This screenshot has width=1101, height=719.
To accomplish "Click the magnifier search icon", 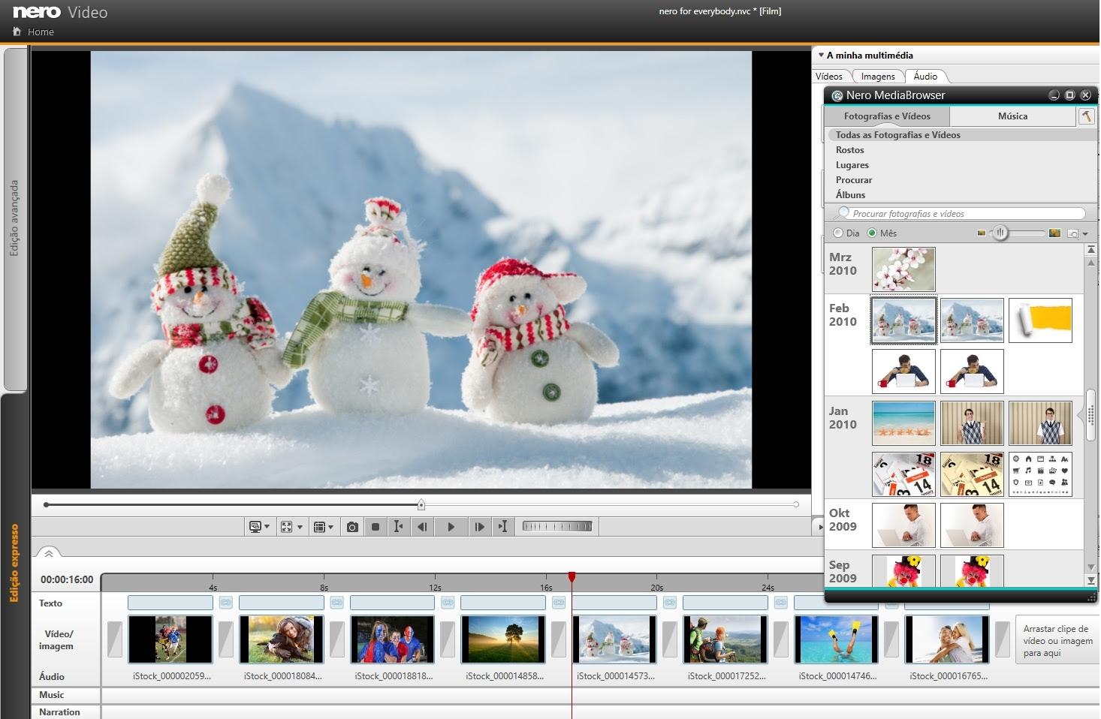I will coord(843,213).
